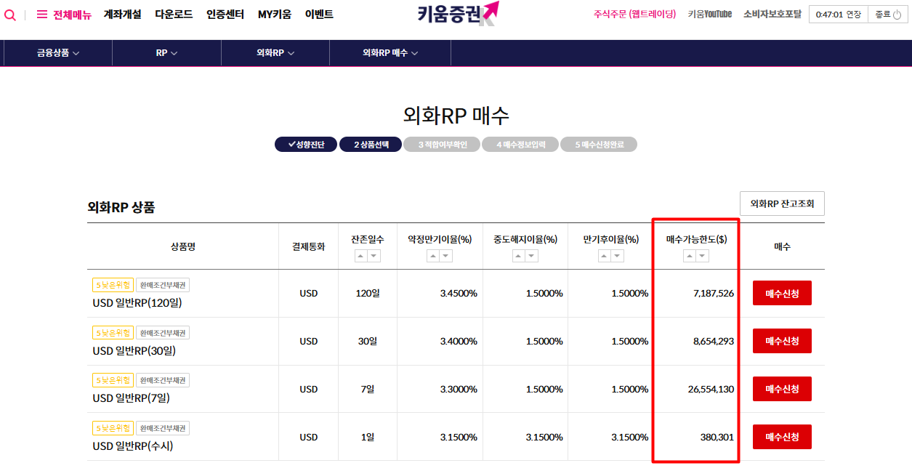912x471 pixels.
Task: Visit the 키움YouTube link
Action: (709, 14)
